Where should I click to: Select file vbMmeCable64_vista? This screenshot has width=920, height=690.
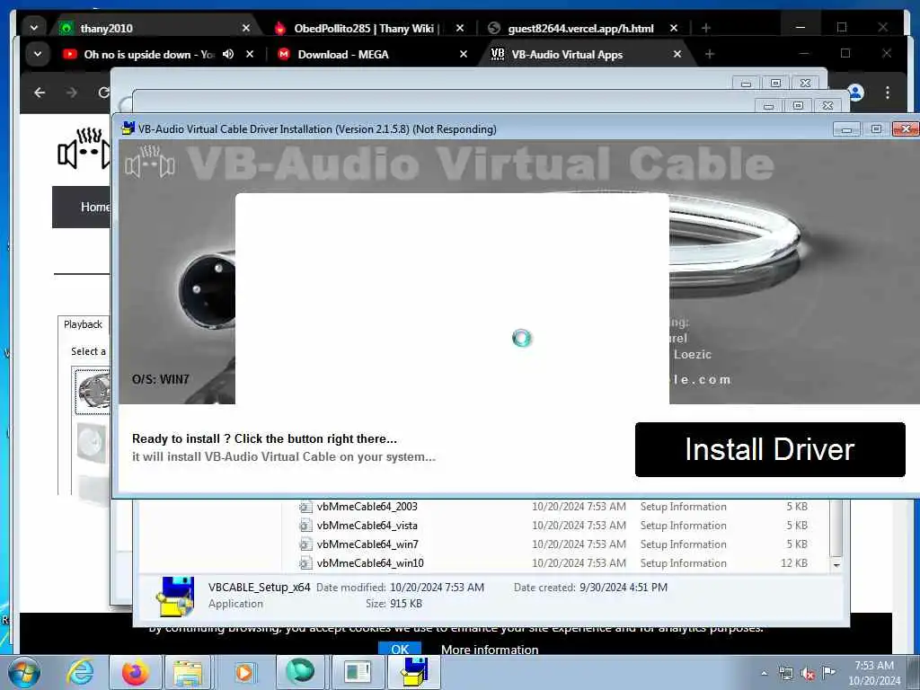pyautogui.click(x=367, y=525)
